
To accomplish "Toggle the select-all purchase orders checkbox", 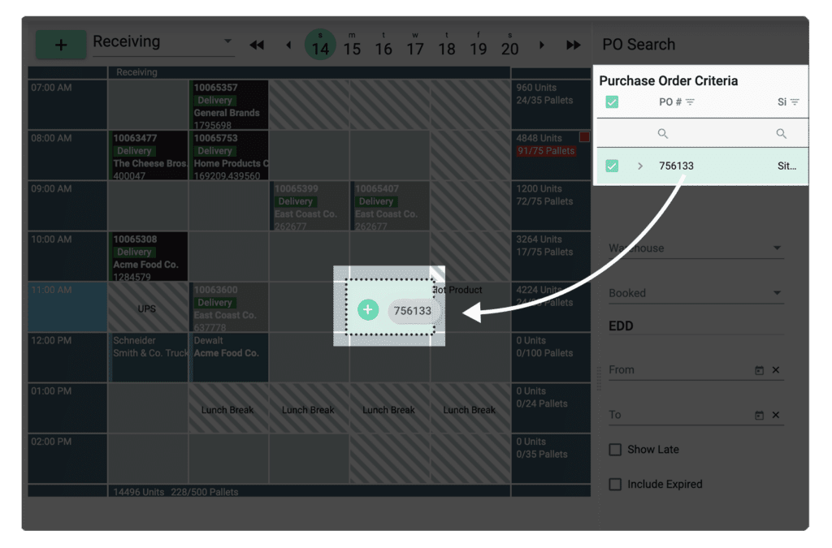I will [x=612, y=102].
